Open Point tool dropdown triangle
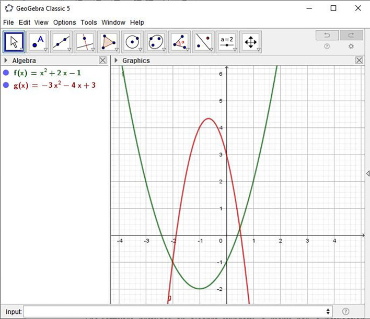Image resolution: width=370 pixels, height=319 pixels. pyautogui.click(x=46, y=50)
